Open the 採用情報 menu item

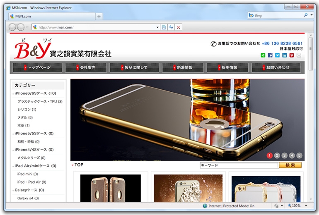click(x=227, y=68)
